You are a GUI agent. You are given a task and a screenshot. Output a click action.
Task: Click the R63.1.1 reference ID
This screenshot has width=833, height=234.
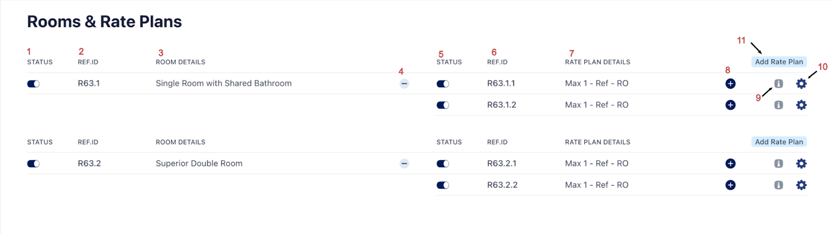click(501, 84)
